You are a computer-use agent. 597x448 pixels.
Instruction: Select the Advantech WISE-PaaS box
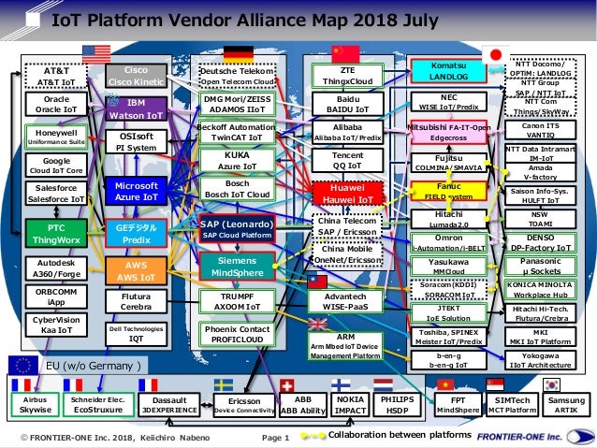345,301
